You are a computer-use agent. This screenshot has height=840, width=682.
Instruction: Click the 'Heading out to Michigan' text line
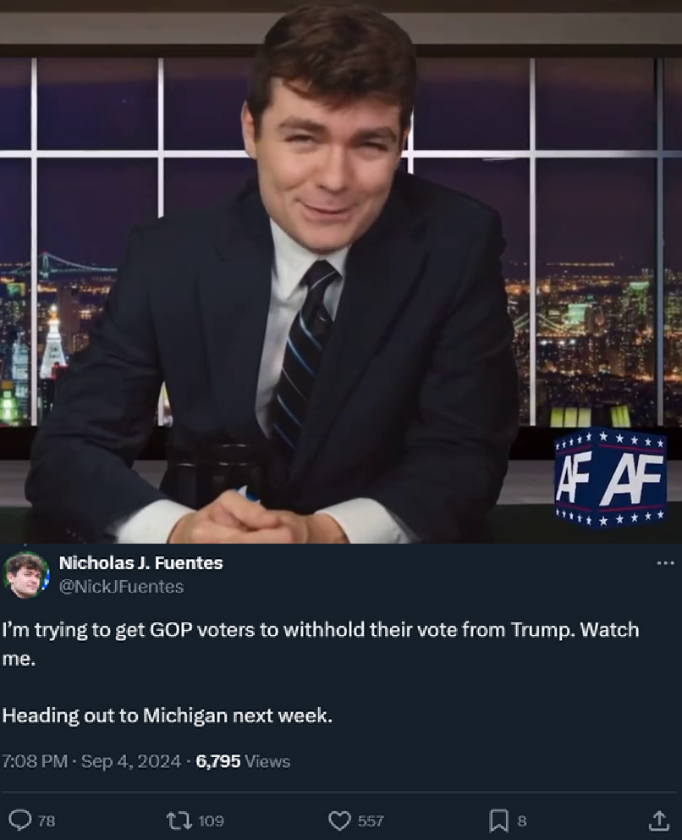[x=168, y=716]
